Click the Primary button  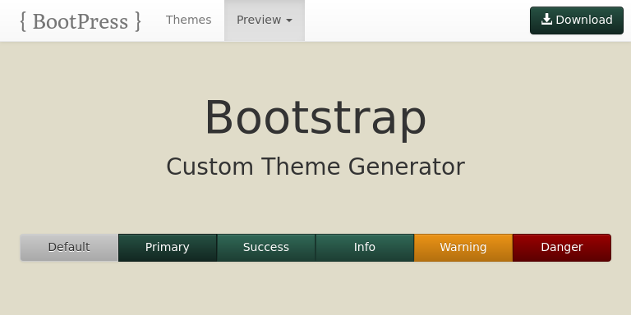point(168,248)
